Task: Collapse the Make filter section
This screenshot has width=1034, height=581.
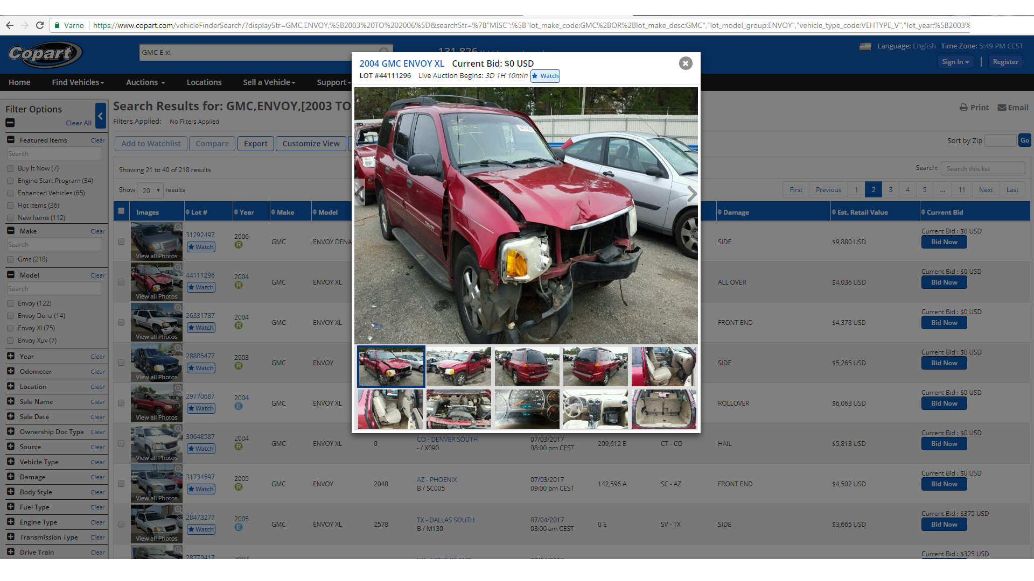Action: [x=10, y=231]
